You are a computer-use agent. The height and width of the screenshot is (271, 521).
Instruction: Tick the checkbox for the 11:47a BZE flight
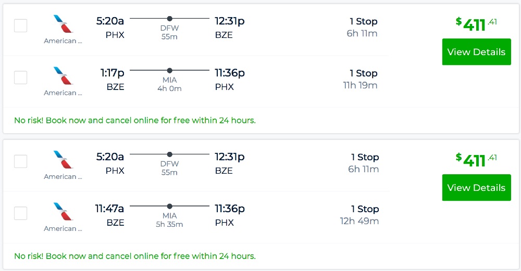[20, 213]
